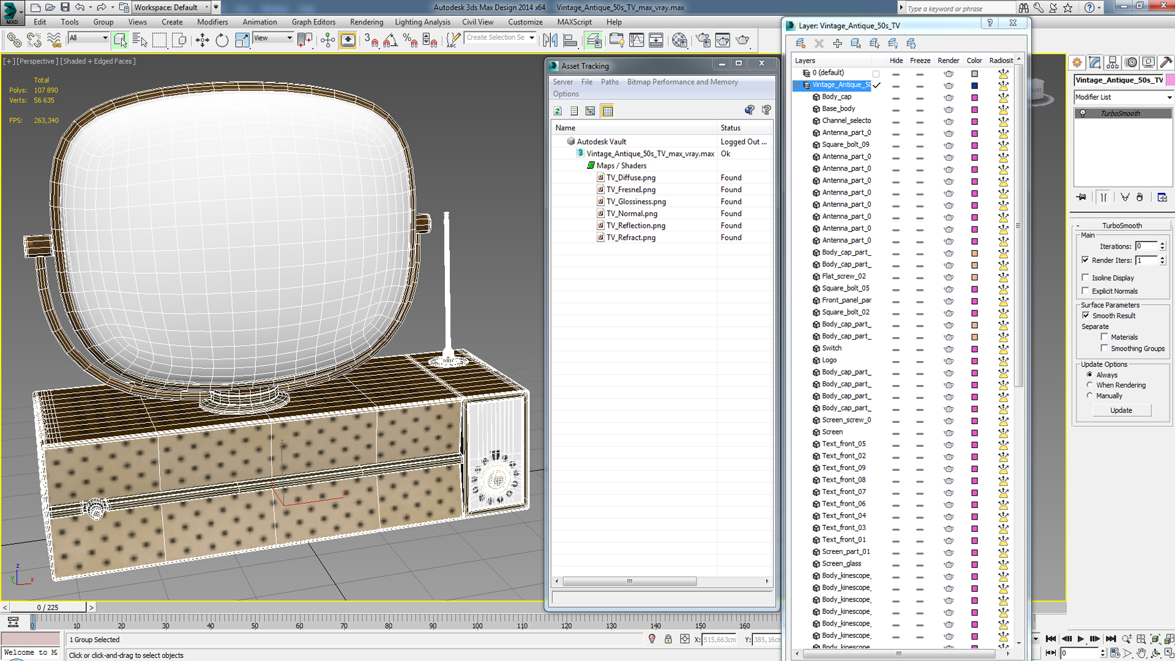
Task: Click the Mirror tool icon
Action: pyautogui.click(x=550, y=40)
